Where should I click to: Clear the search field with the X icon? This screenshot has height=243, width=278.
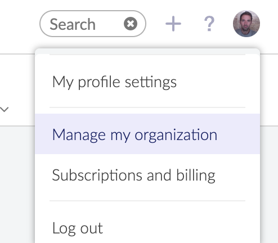(131, 24)
